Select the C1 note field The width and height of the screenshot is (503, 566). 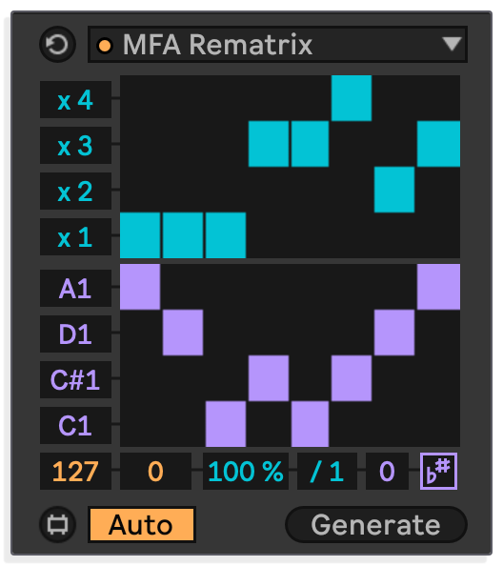75,426
